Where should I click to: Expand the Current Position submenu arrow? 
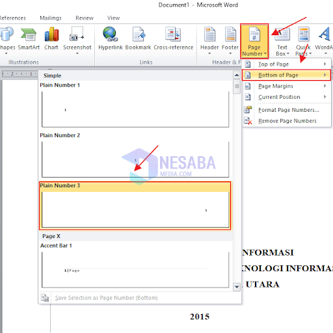click(x=325, y=97)
